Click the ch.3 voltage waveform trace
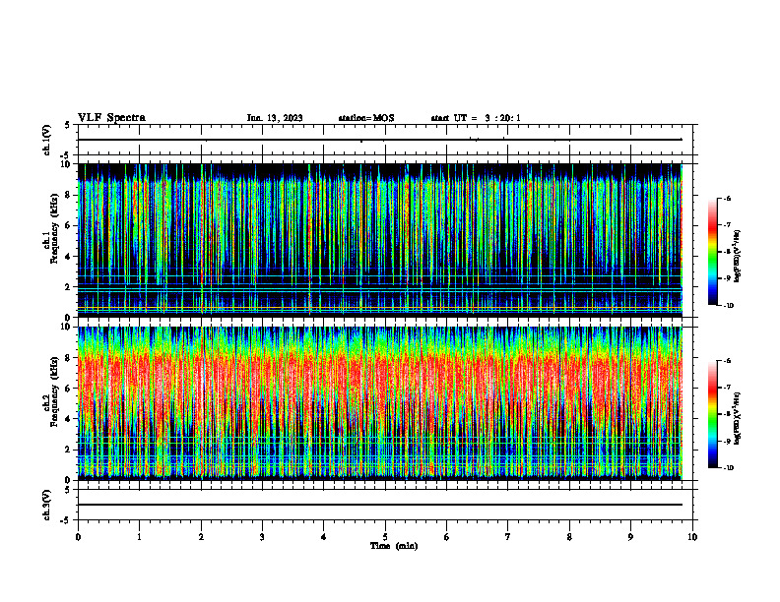The width and height of the screenshot is (780, 602). coord(380,505)
